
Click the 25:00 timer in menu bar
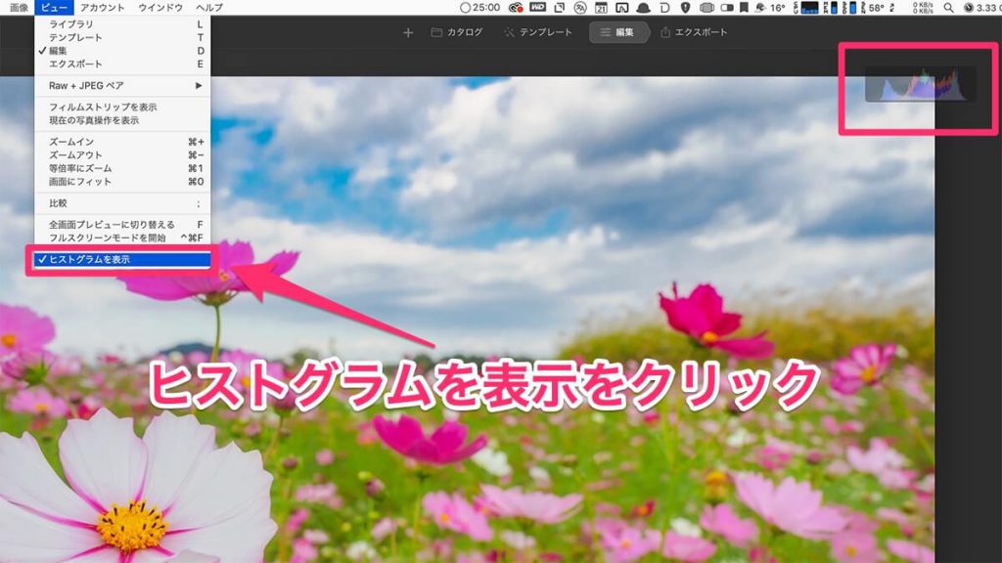tap(479, 8)
